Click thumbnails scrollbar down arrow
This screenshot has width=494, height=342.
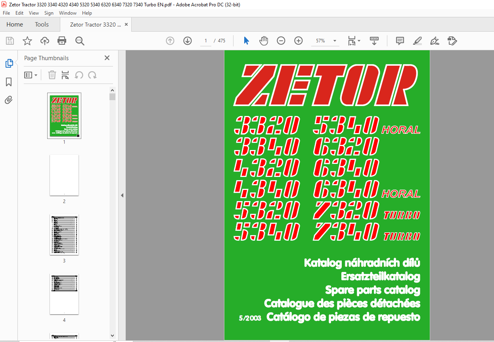113,336
